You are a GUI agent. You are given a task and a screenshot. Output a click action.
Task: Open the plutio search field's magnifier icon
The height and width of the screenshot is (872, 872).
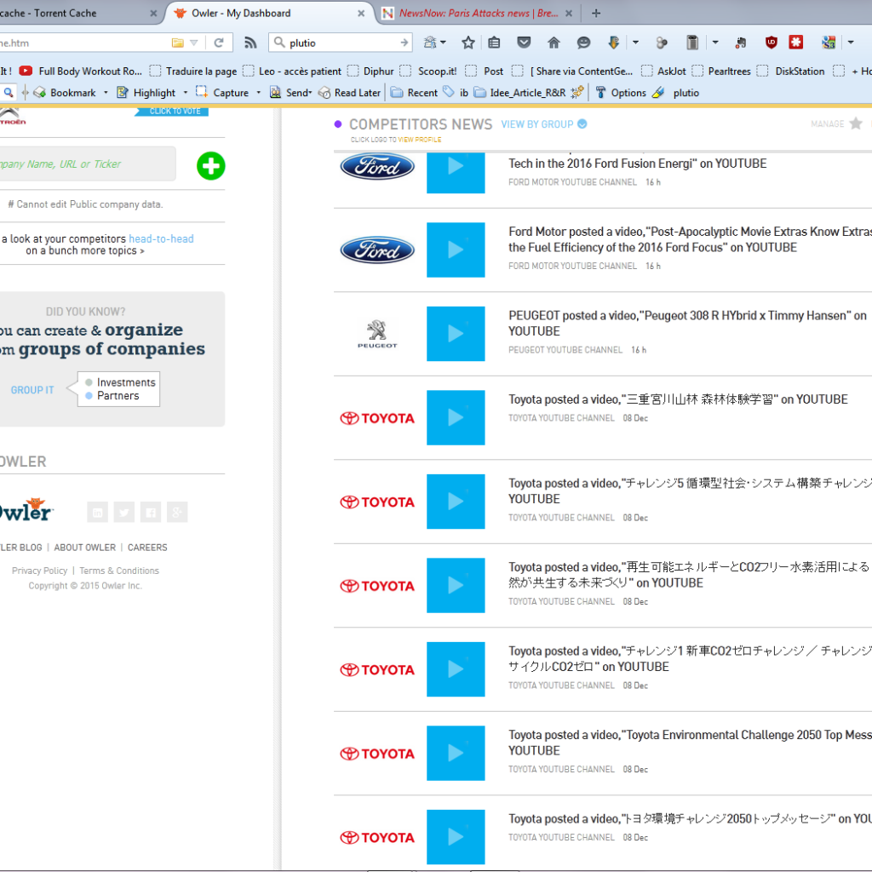279,43
